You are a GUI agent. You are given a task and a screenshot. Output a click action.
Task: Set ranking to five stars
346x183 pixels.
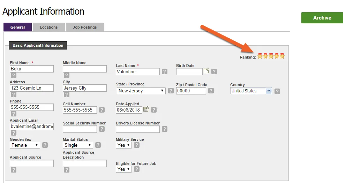[x=282, y=56]
